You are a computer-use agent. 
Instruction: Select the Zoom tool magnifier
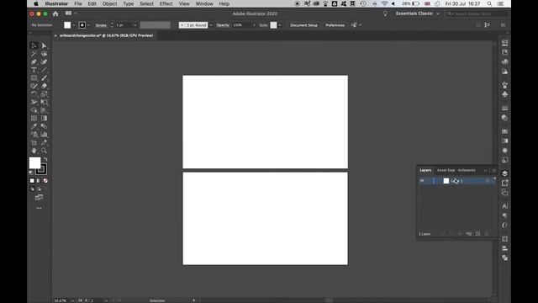coord(44,151)
